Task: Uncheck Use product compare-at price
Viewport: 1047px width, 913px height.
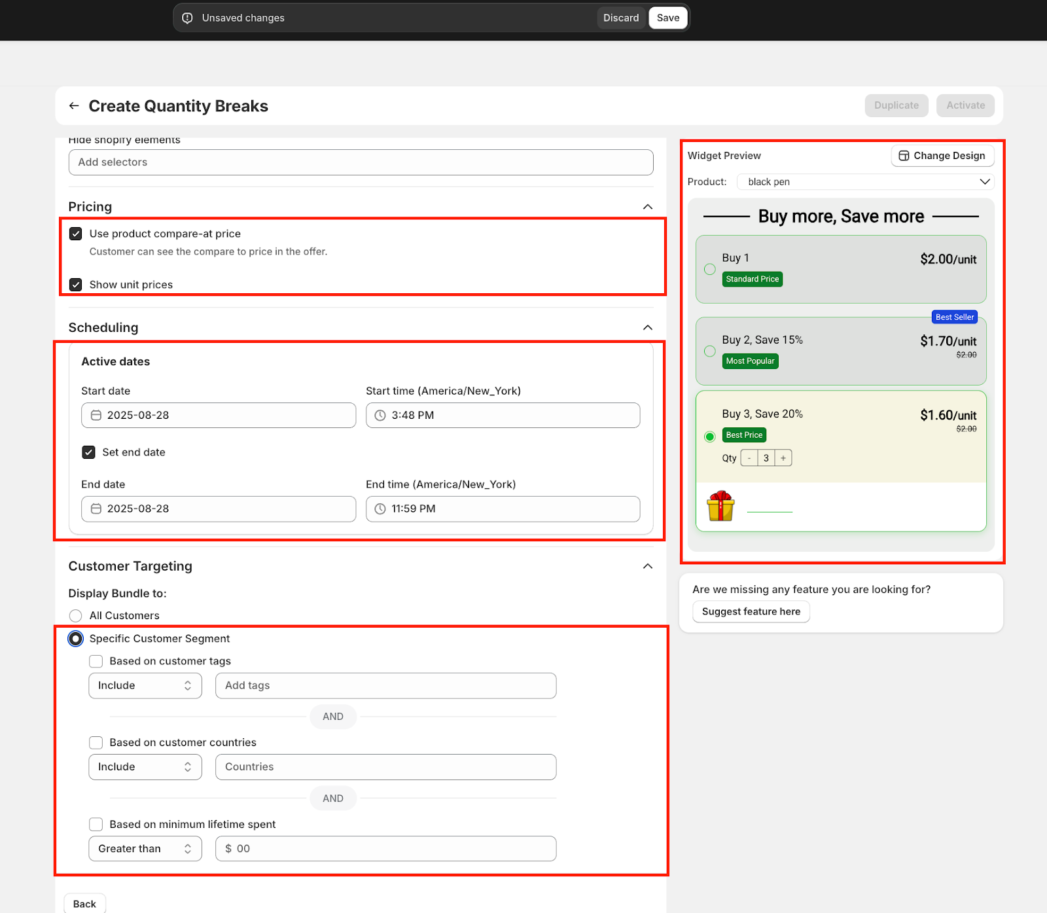Action: coord(76,234)
